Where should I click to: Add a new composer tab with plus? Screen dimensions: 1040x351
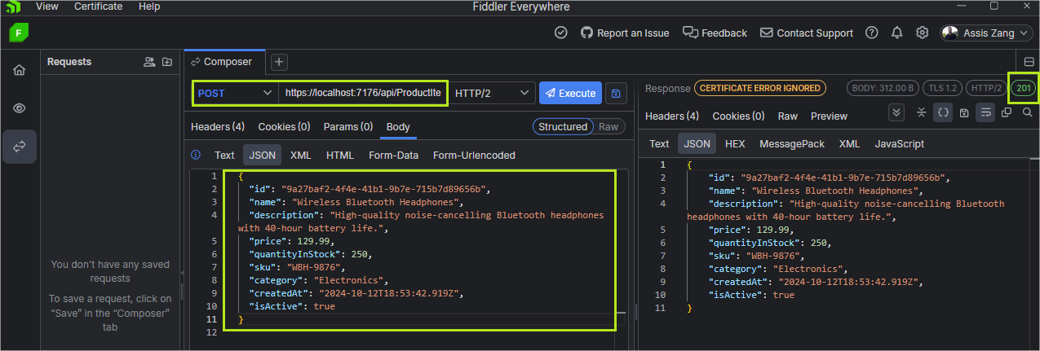point(279,62)
